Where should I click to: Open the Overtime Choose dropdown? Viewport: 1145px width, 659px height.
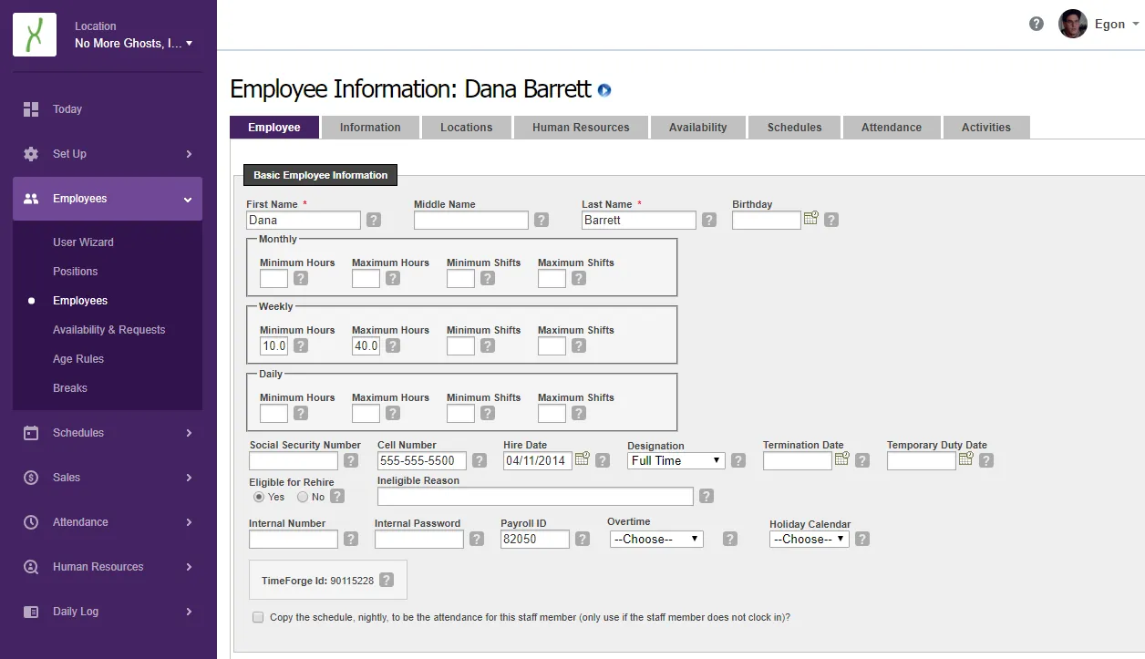coord(656,539)
